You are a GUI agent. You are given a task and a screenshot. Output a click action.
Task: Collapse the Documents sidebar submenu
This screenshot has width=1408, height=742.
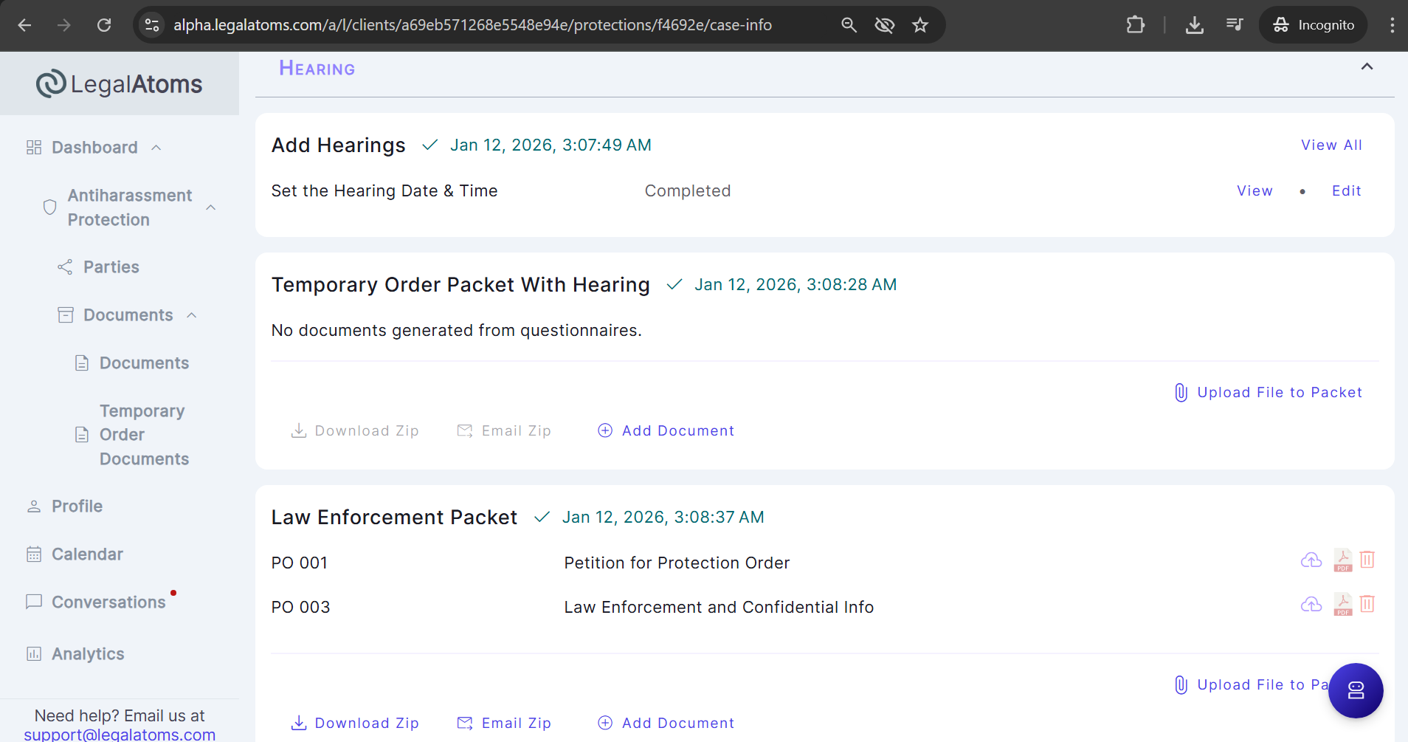point(192,315)
